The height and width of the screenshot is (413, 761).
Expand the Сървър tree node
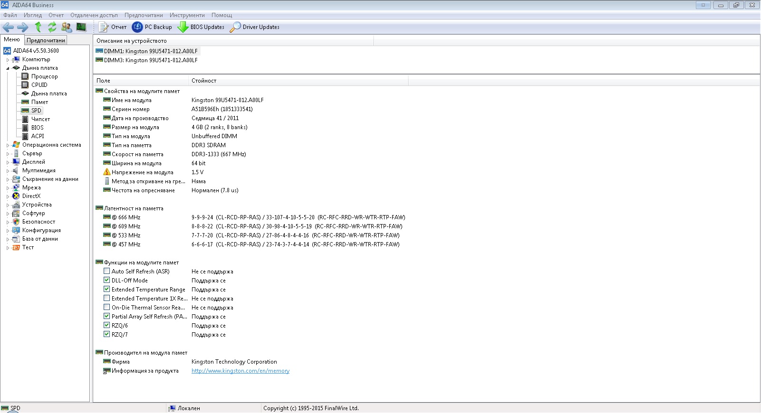pyautogui.click(x=8, y=154)
